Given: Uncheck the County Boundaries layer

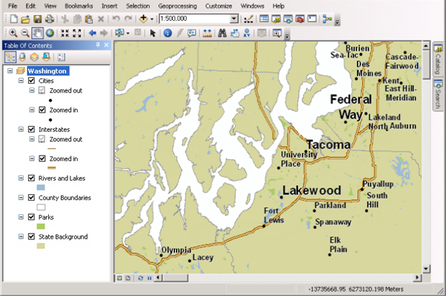Looking at the screenshot, I should [31, 197].
